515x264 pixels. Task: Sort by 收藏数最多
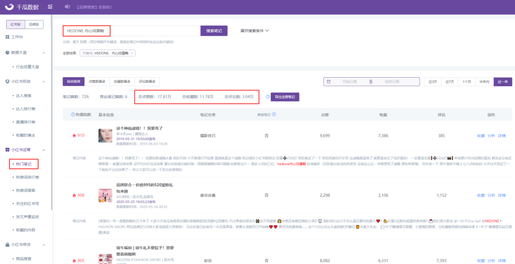pyautogui.click(x=122, y=82)
